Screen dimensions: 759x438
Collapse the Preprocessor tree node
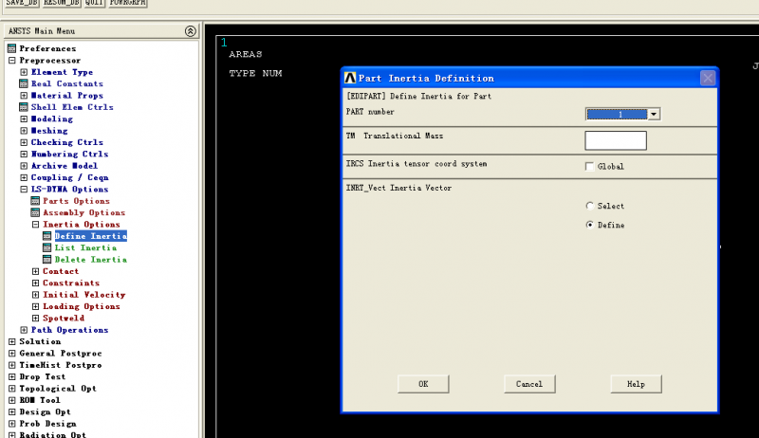click(x=12, y=61)
